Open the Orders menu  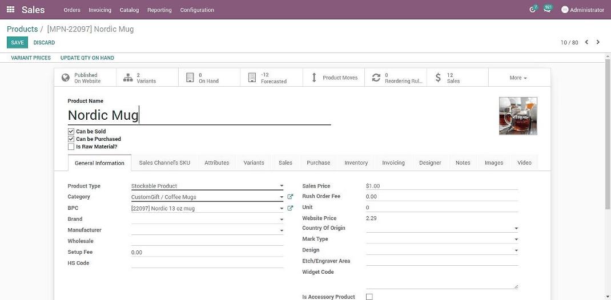(x=72, y=10)
